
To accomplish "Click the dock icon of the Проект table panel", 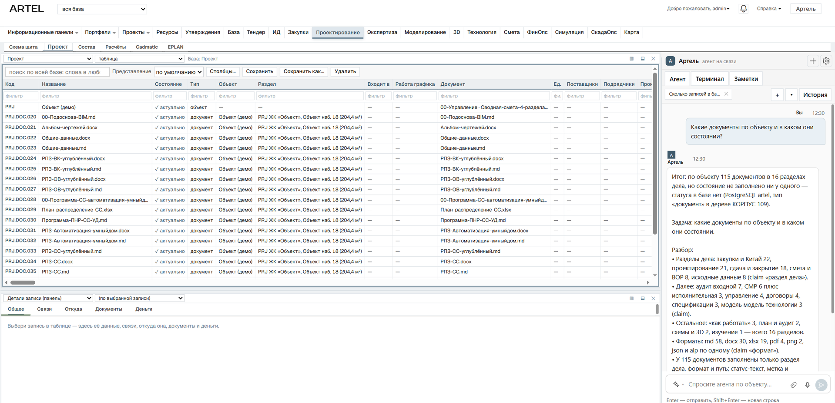I will point(643,59).
